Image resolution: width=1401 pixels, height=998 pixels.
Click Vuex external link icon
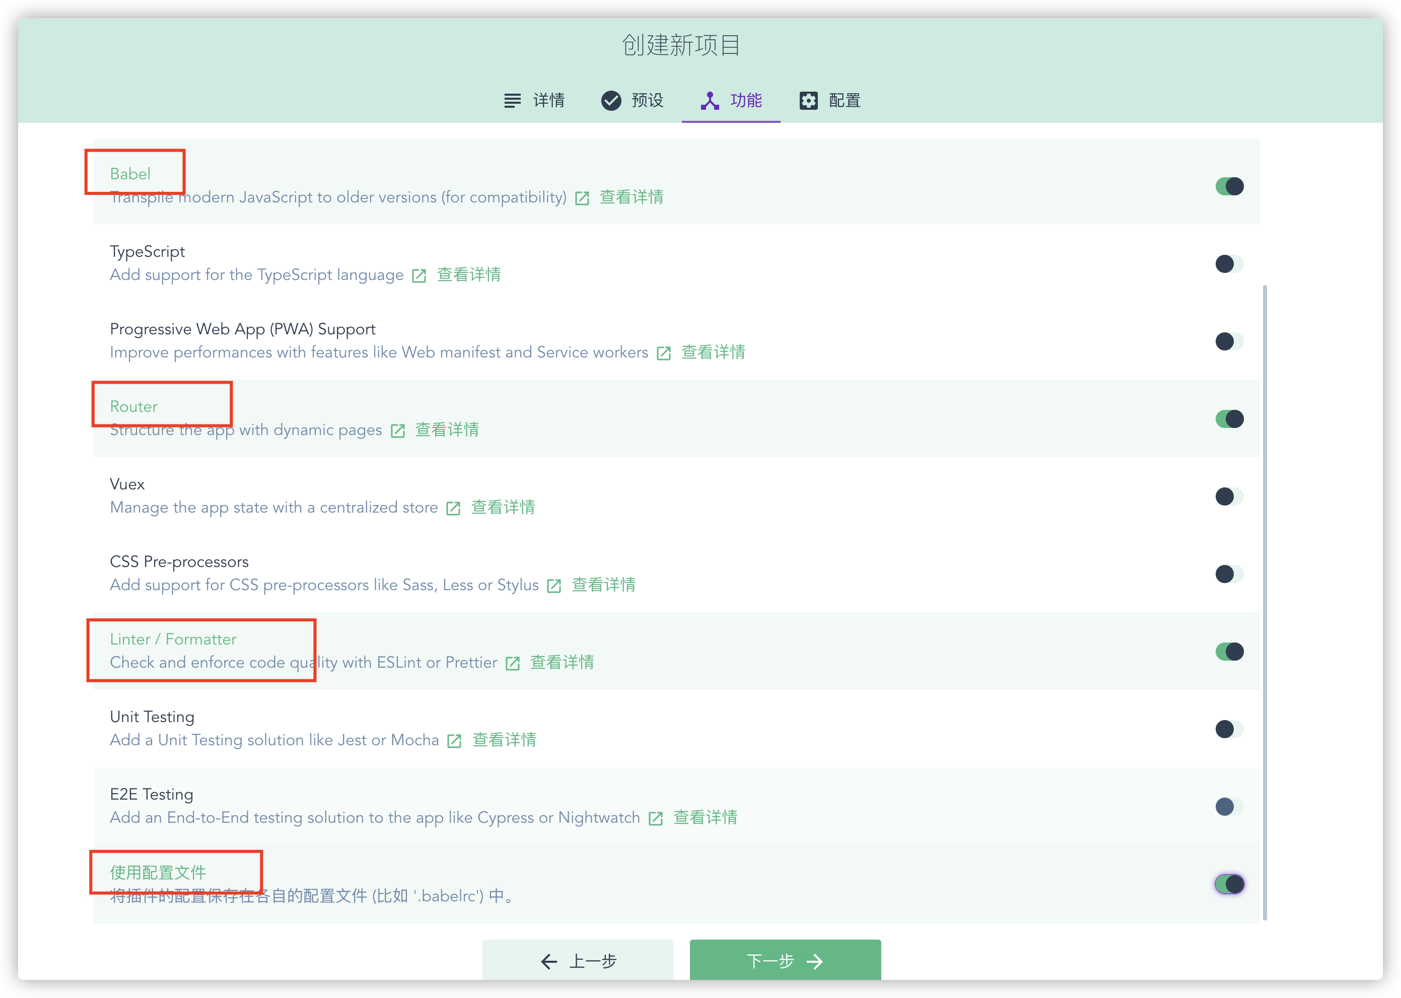(453, 508)
